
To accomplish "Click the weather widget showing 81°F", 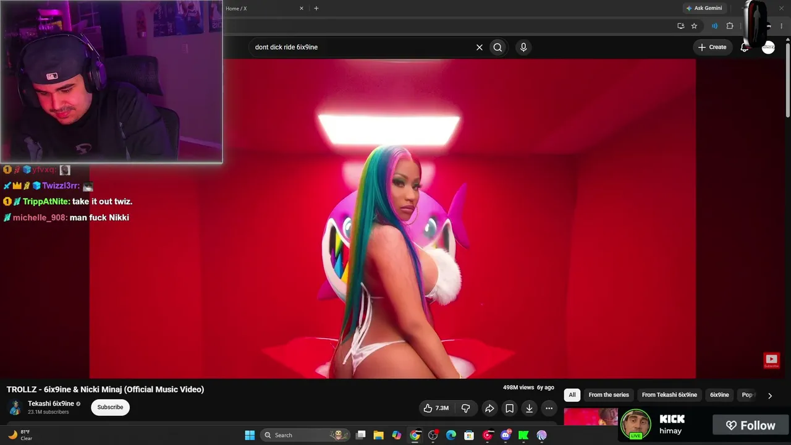I will pos(20,435).
